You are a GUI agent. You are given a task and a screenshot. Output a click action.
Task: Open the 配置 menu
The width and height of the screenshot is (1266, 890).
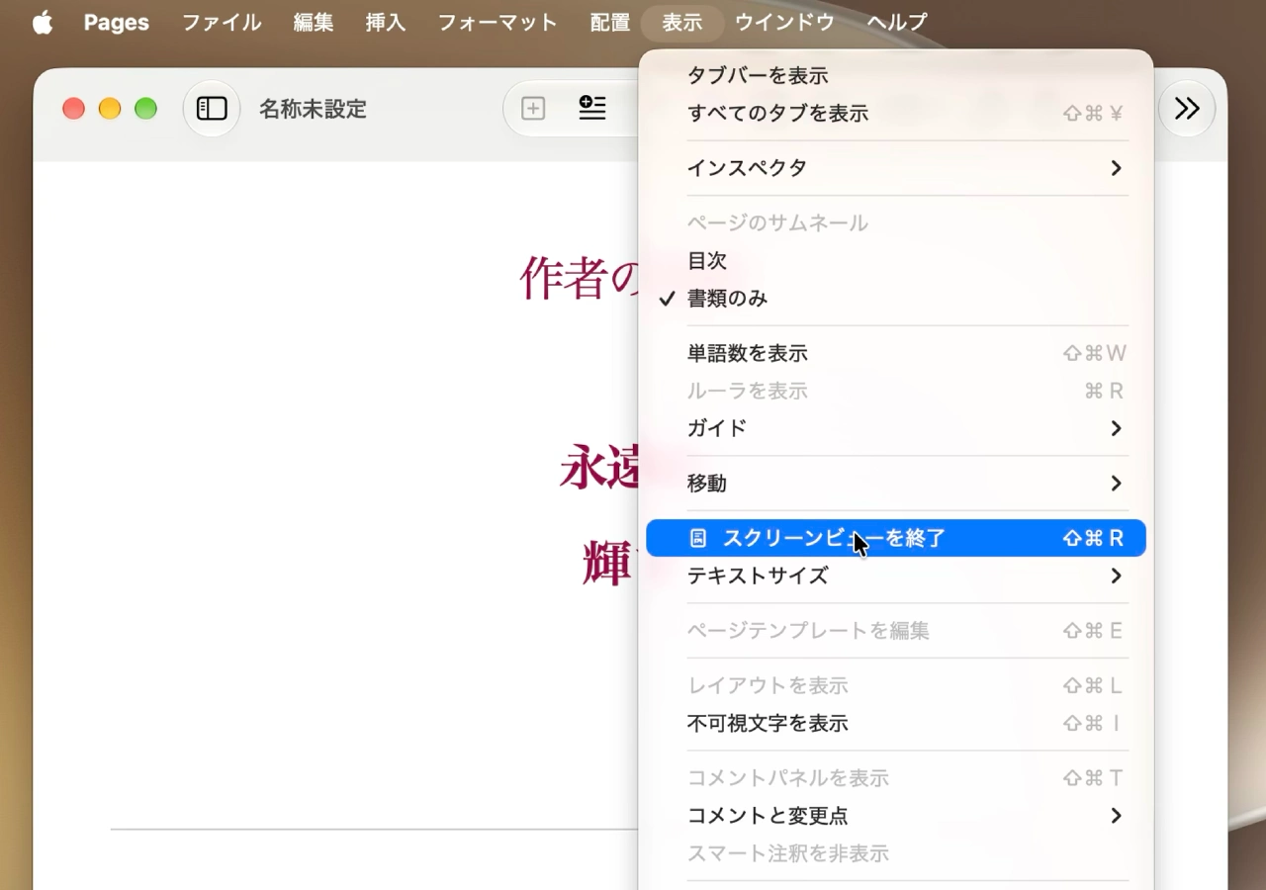pos(609,22)
